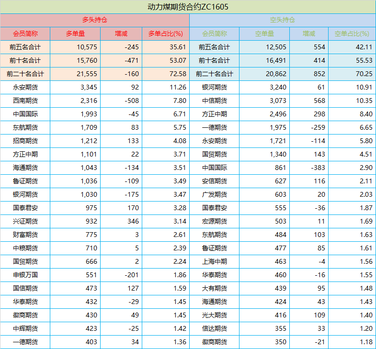Click the value 20,862
Screen dimensions: 376x349
276,74
